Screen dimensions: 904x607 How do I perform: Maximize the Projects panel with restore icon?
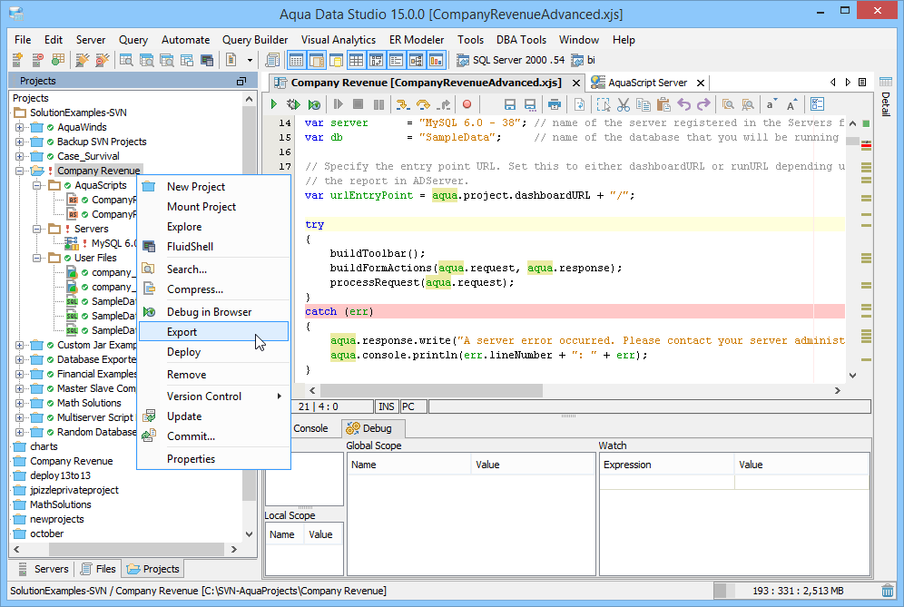[241, 82]
